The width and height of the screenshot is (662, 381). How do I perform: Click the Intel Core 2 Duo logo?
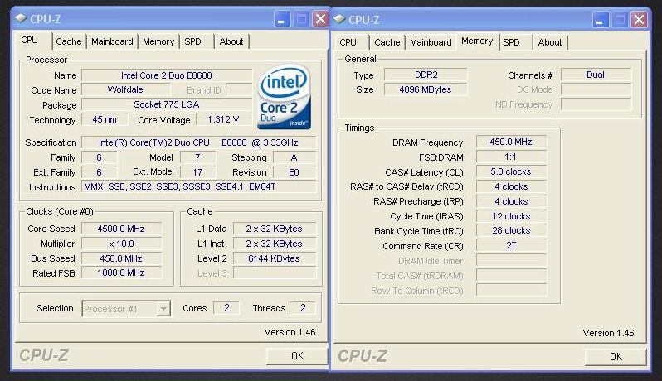(x=284, y=97)
